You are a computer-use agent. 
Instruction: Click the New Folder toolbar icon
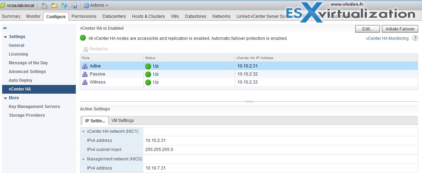click(54, 5)
